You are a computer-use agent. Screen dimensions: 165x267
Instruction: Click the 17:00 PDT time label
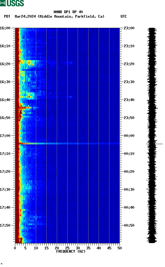click(5, 136)
